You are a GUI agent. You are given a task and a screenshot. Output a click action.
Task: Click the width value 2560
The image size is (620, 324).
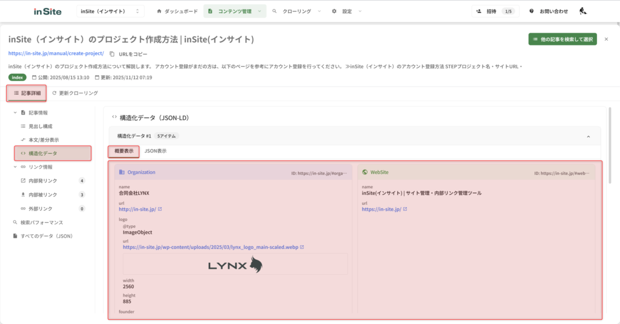(x=128, y=287)
